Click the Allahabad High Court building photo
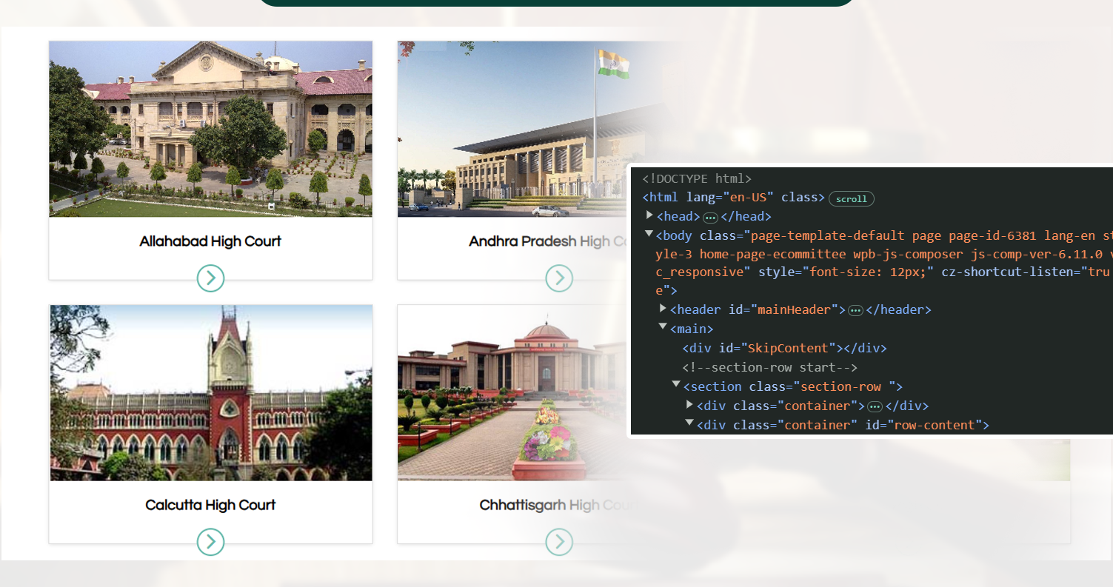The width and height of the screenshot is (1113, 587). click(x=210, y=129)
